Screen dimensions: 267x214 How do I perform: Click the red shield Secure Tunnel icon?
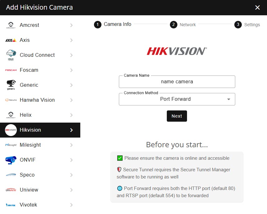point(119,170)
